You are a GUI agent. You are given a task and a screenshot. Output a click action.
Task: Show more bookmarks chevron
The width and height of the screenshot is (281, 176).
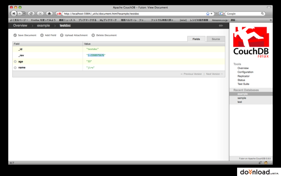[270, 20]
